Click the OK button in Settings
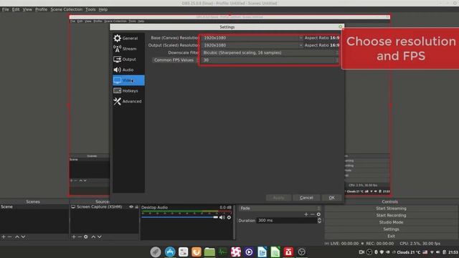 [331, 198]
